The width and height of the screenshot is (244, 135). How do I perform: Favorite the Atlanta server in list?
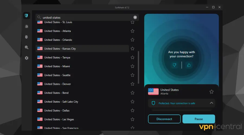pos(132,31)
